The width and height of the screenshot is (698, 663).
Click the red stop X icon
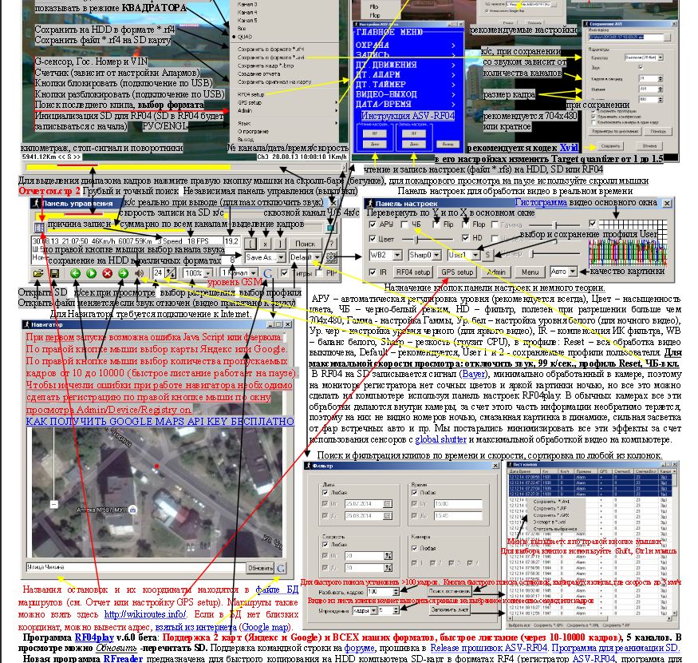(x=107, y=273)
